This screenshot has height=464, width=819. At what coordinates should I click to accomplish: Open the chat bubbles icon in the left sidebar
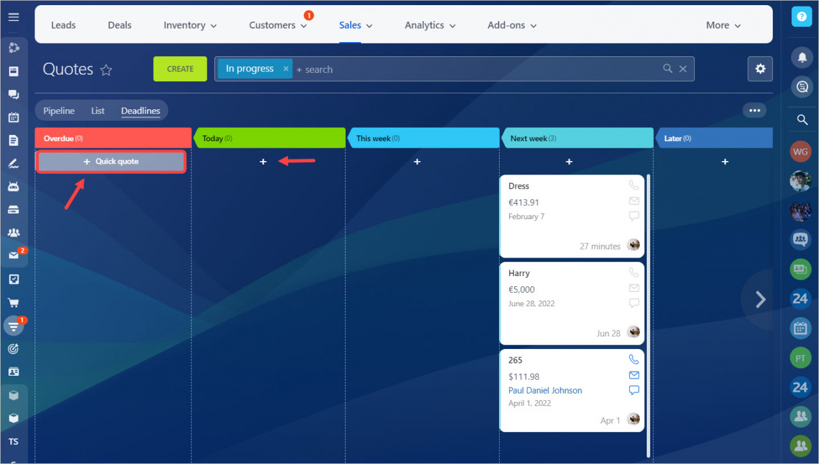click(x=13, y=94)
